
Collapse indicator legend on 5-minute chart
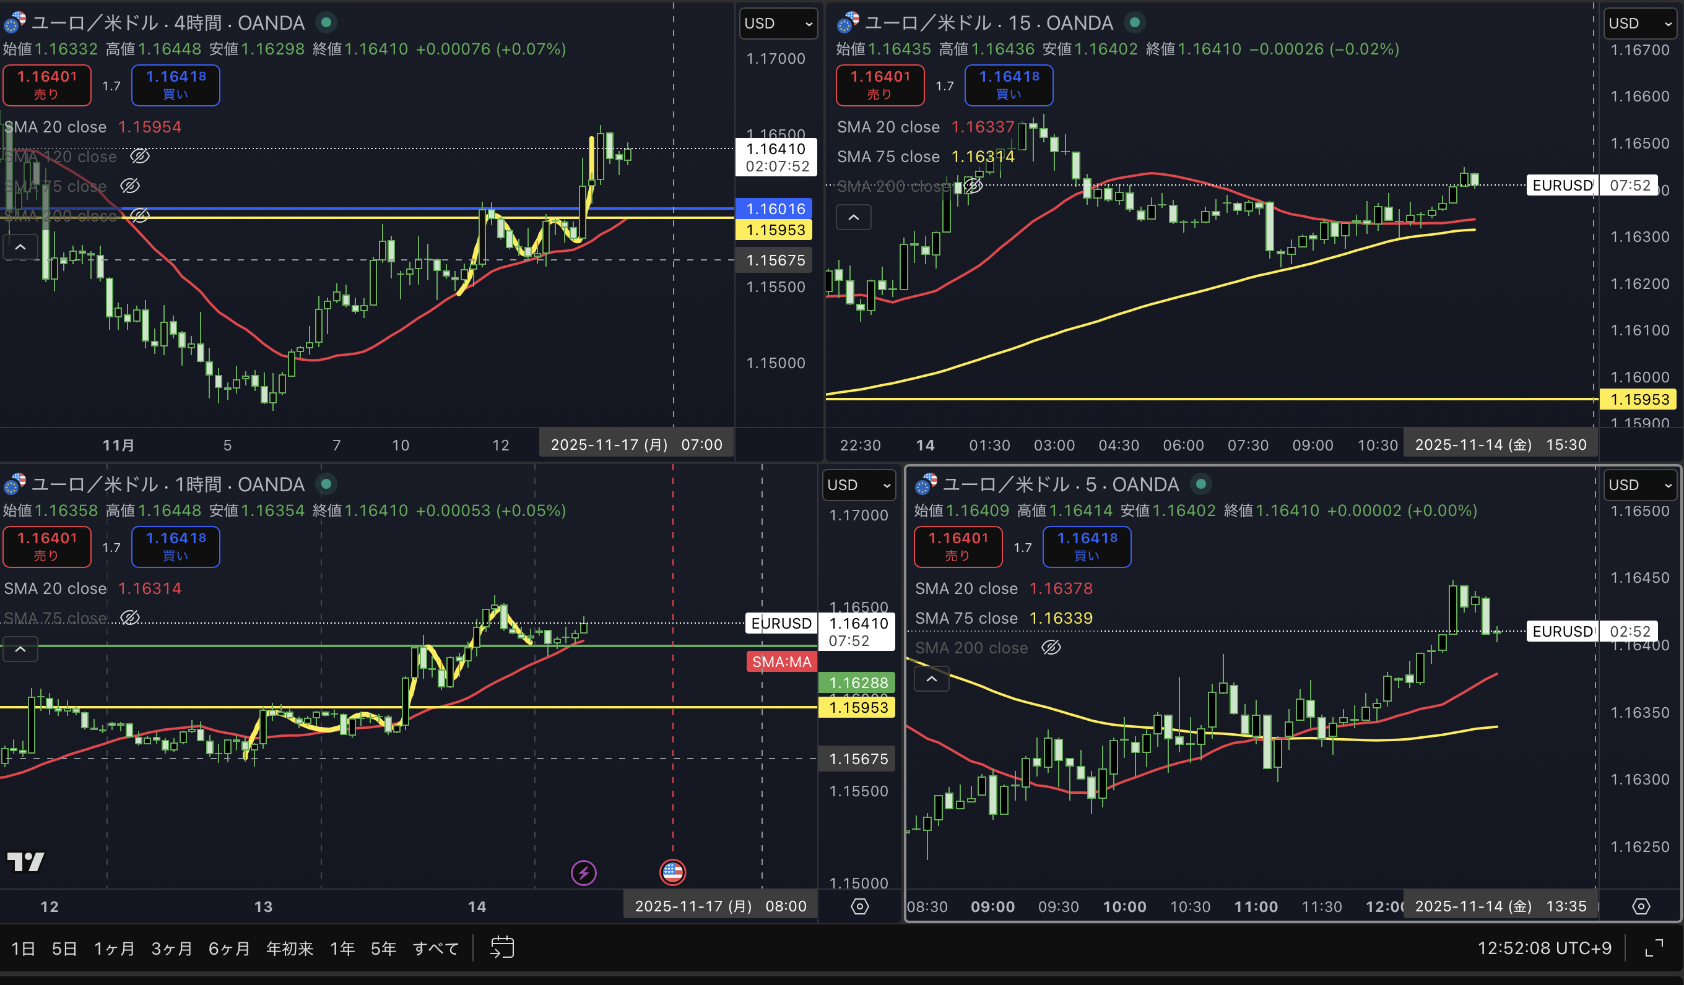point(931,679)
